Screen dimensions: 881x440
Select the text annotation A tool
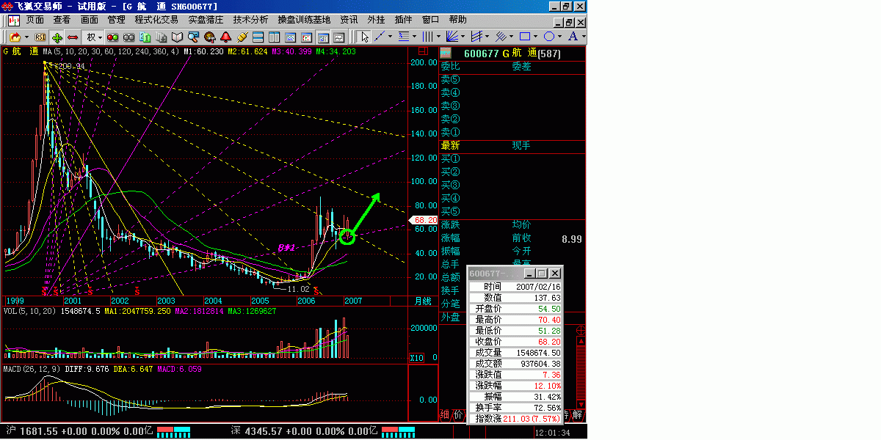tap(572, 37)
